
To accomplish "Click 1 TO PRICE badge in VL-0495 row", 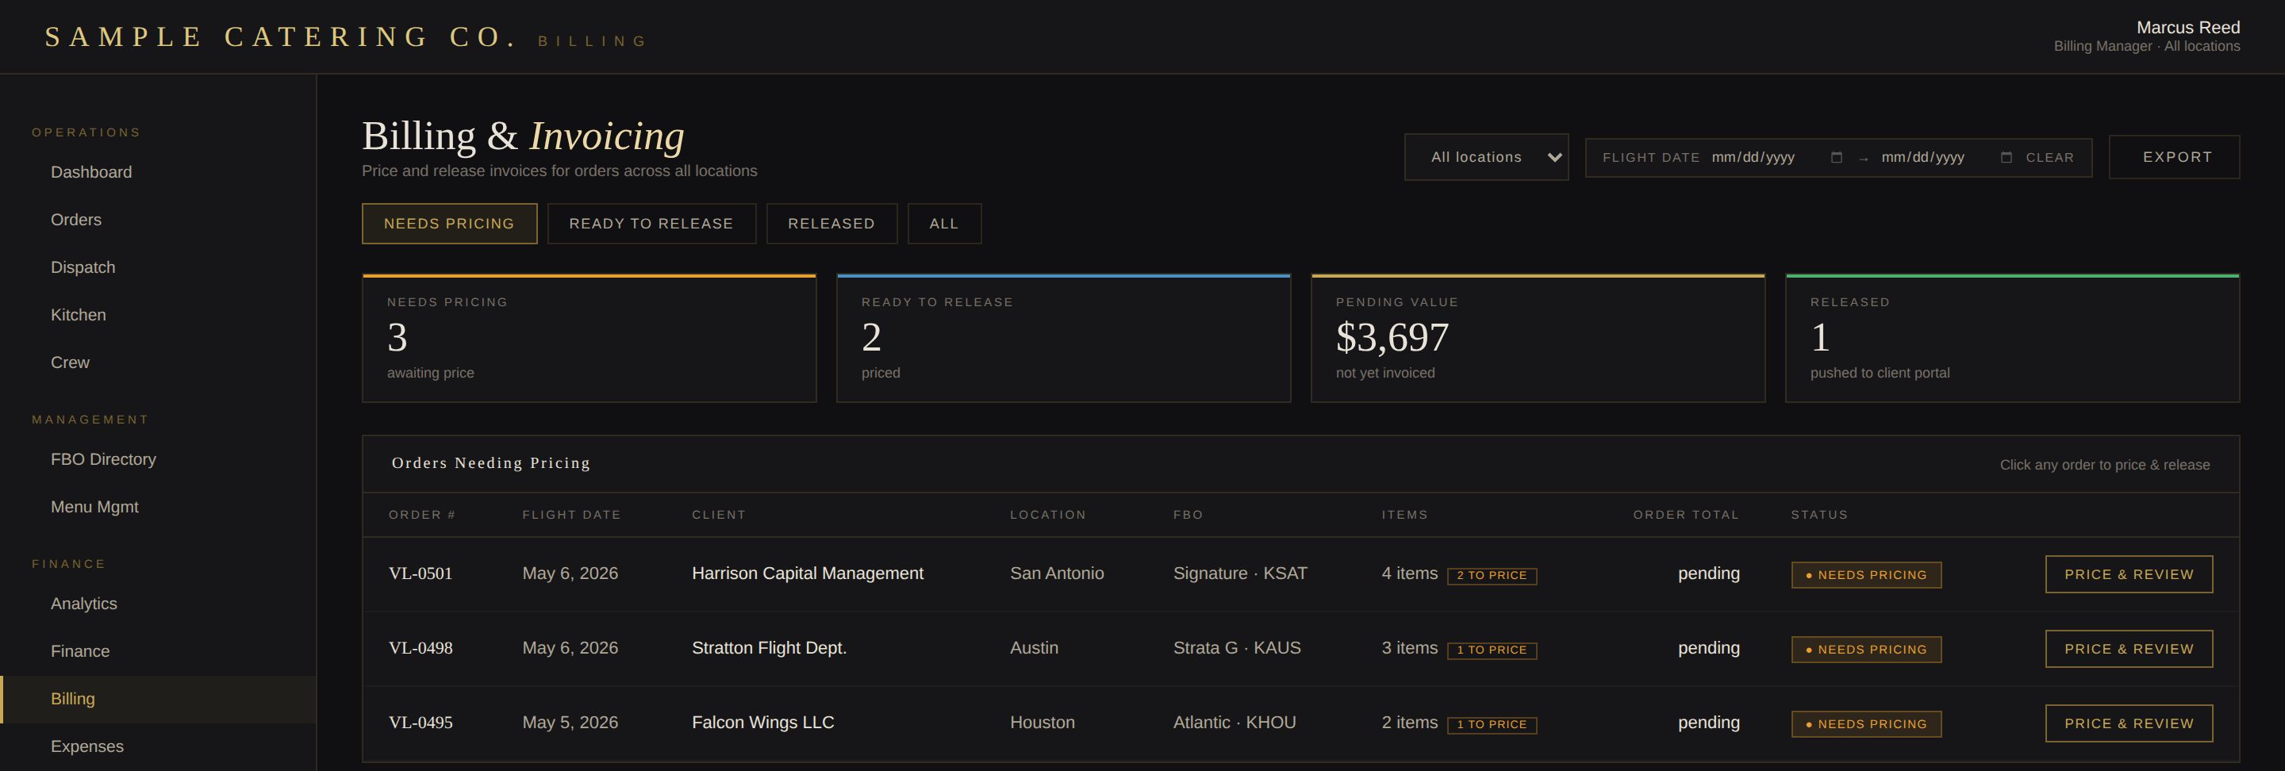I will tap(1492, 724).
